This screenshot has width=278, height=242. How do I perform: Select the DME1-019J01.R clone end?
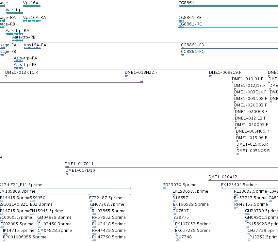pyautogui.click(x=248, y=79)
